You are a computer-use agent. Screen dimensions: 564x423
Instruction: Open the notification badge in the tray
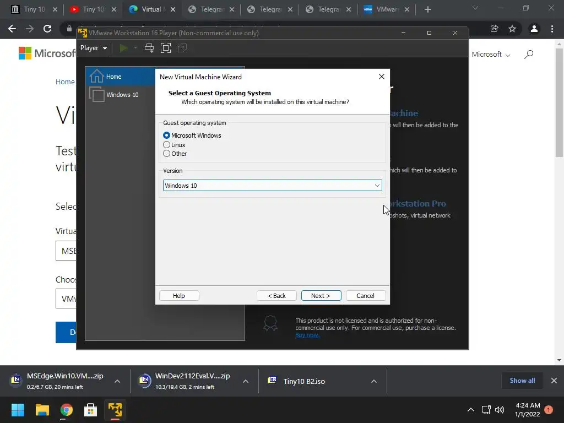coord(549,410)
